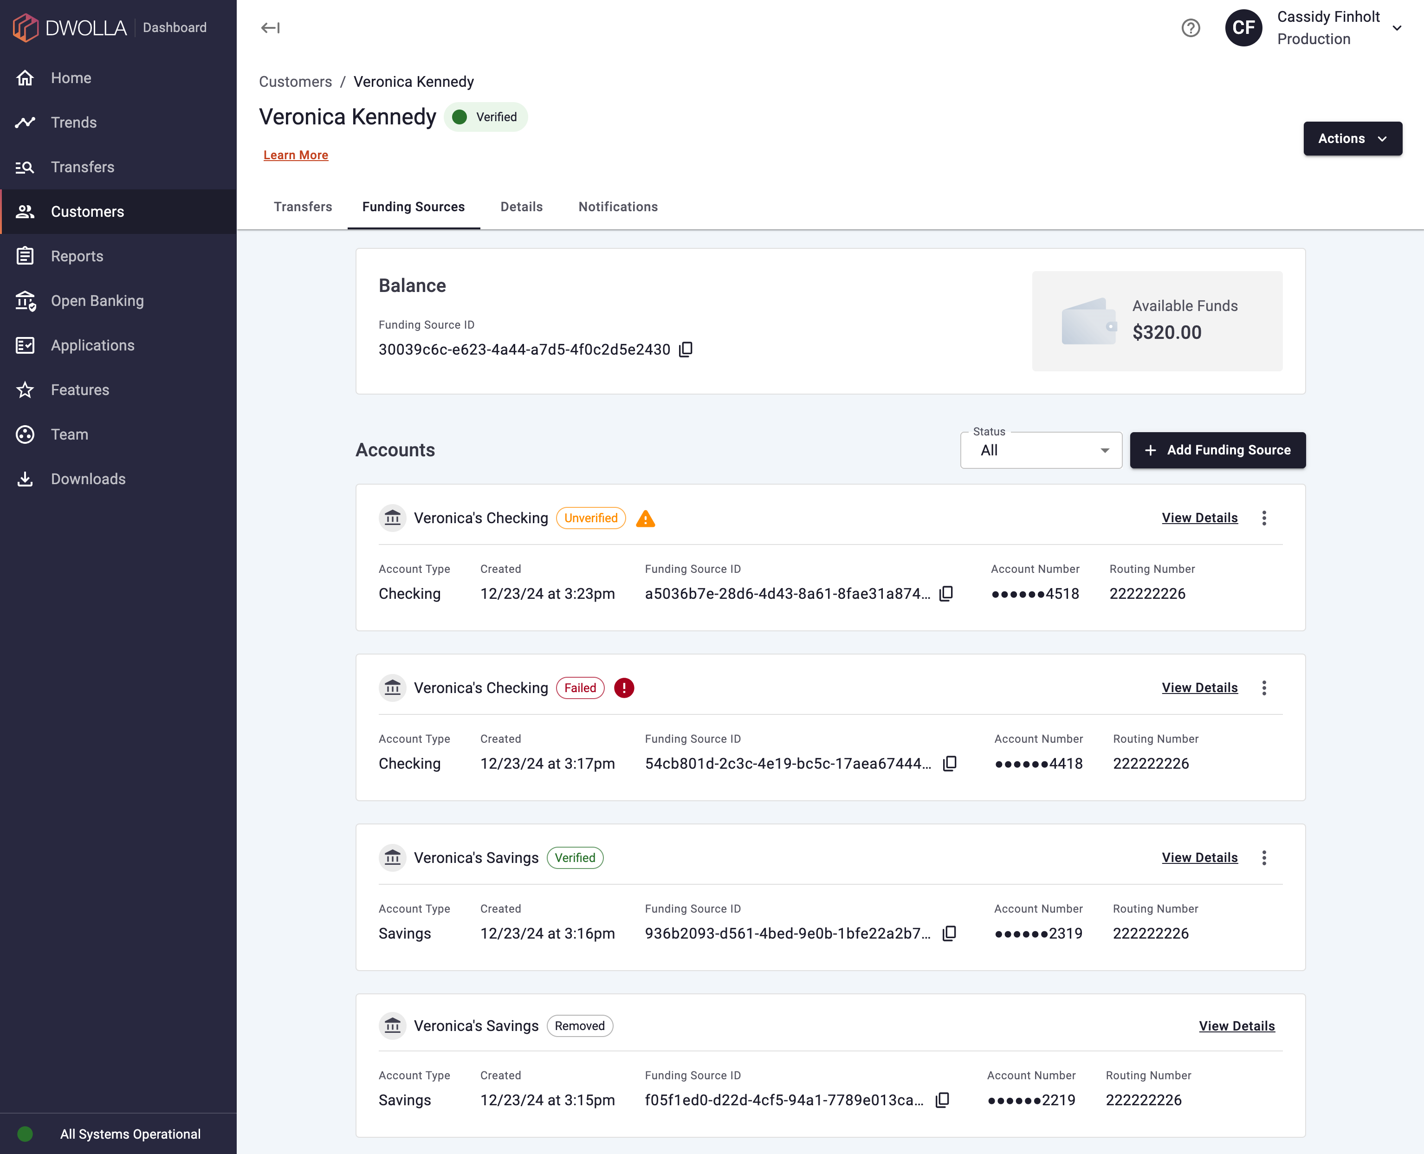This screenshot has width=1424, height=1154.
Task: View Details of the Verified savings account
Action: 1199,857
